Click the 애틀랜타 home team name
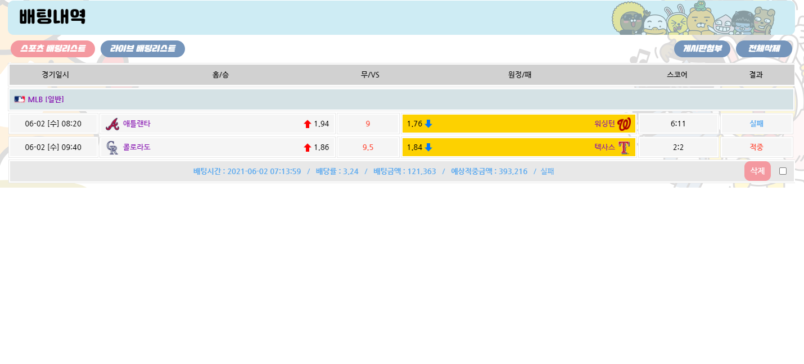The height and width of the screenshot is (364, 804). point(137,124)
